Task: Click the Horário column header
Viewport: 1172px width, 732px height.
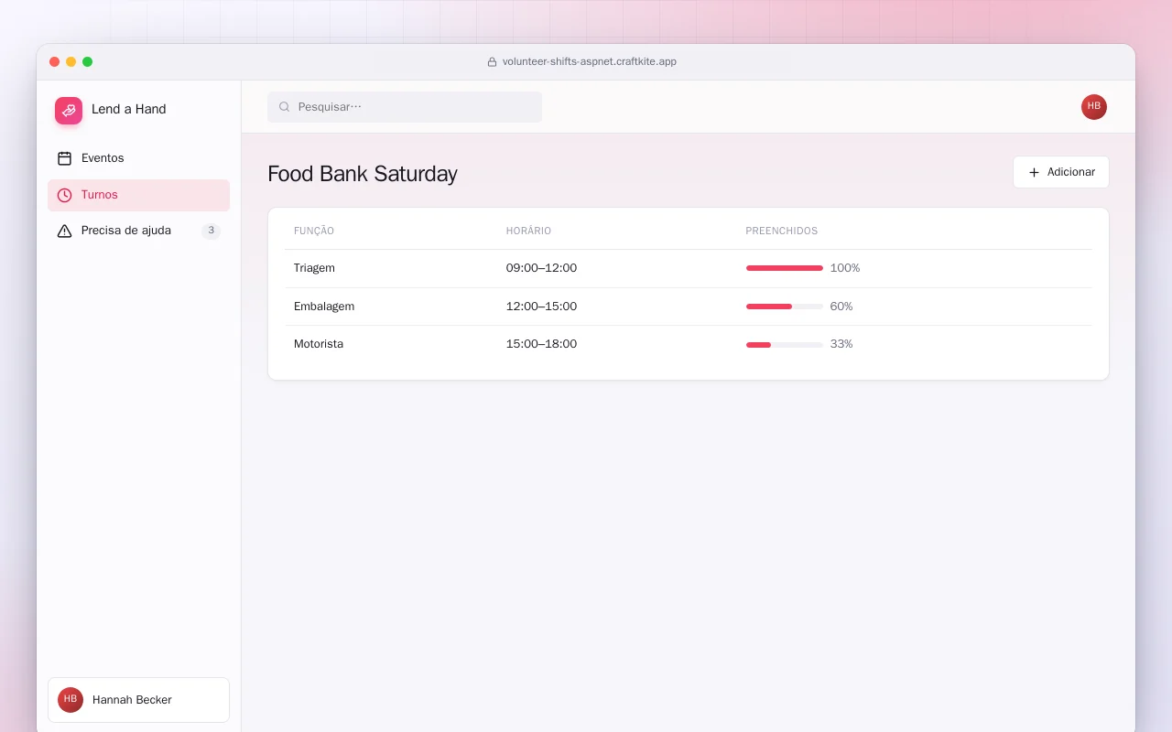Action: point(528,231)
